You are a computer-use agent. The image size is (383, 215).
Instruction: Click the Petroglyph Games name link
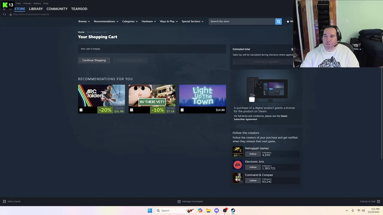click(x=257, y=148)
